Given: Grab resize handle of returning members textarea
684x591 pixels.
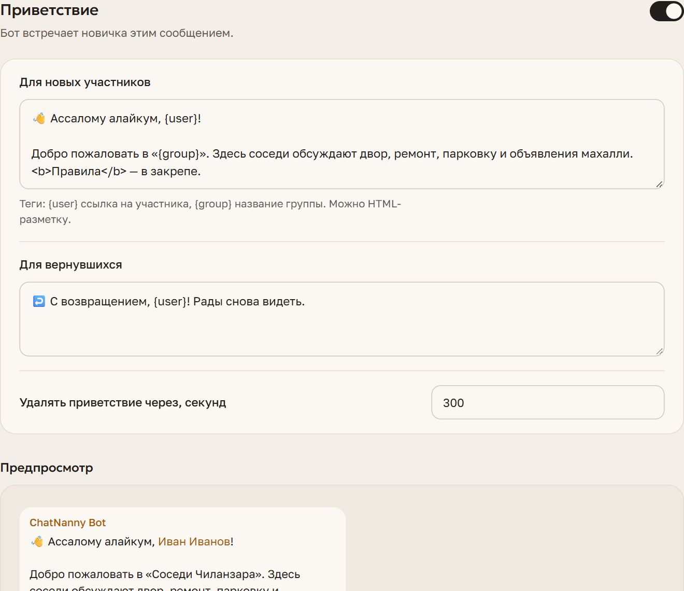Looking at the screenshot, I should coord(659,351).
